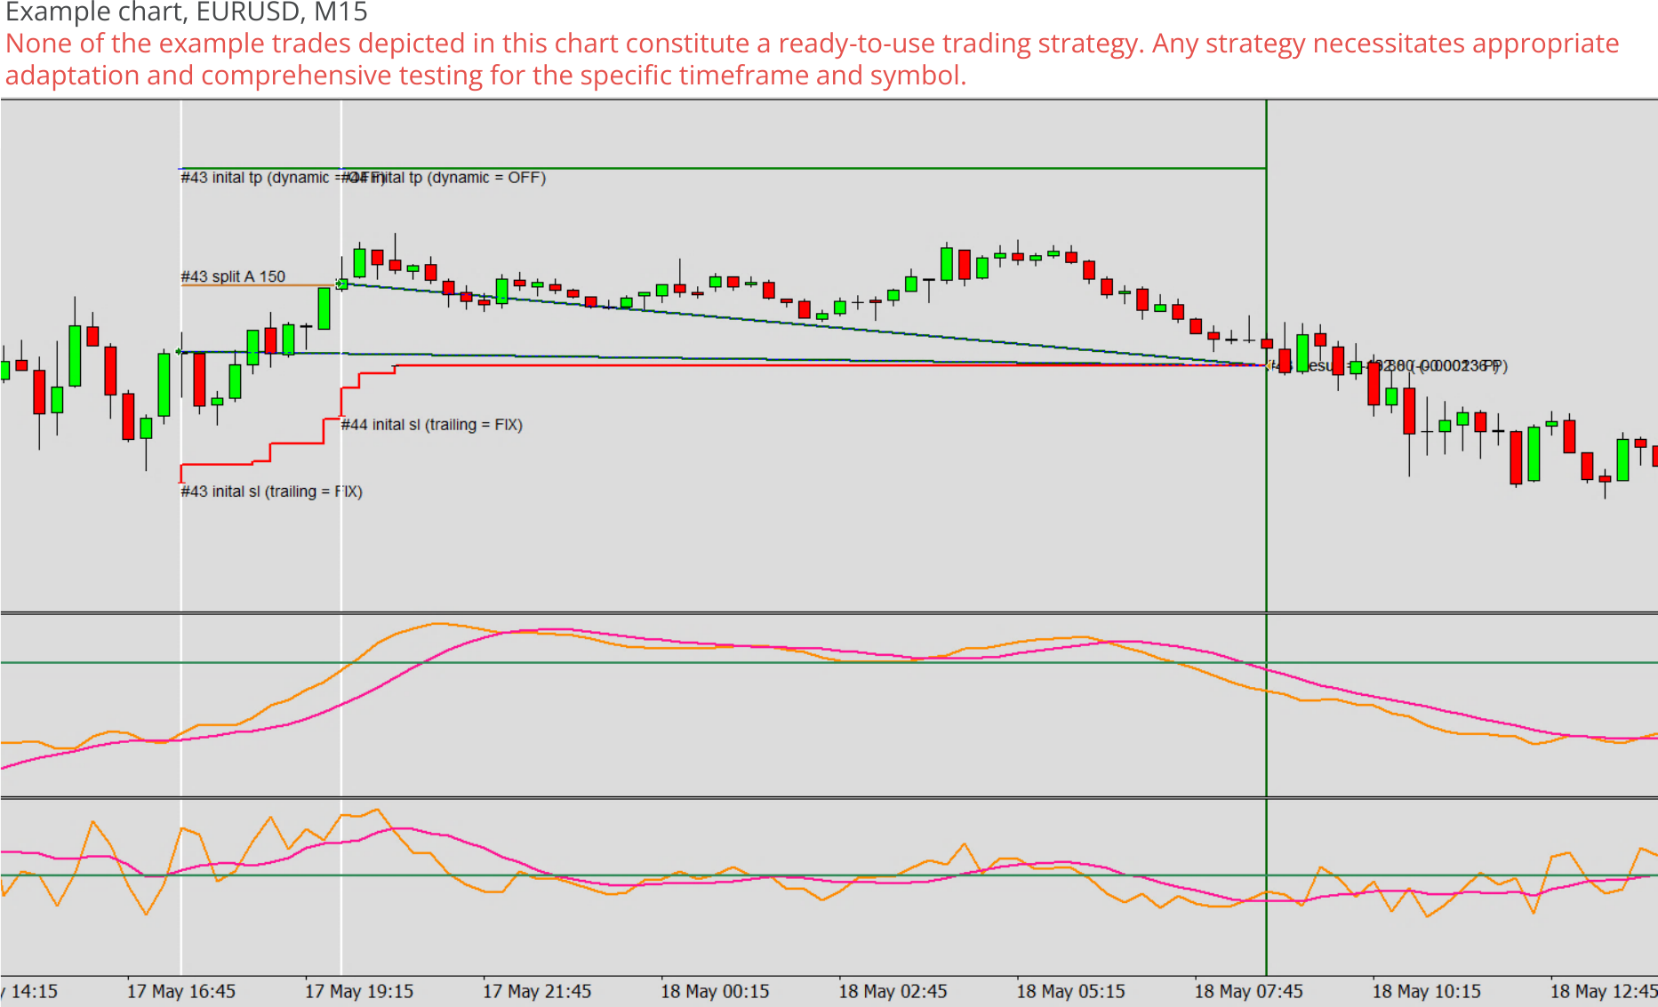This screenshot has width=1658, height=1007.
Task: Click the "#43 inital sl (trailing = FIX)" label
Action: pyautogui.click(x=271, y=492)
